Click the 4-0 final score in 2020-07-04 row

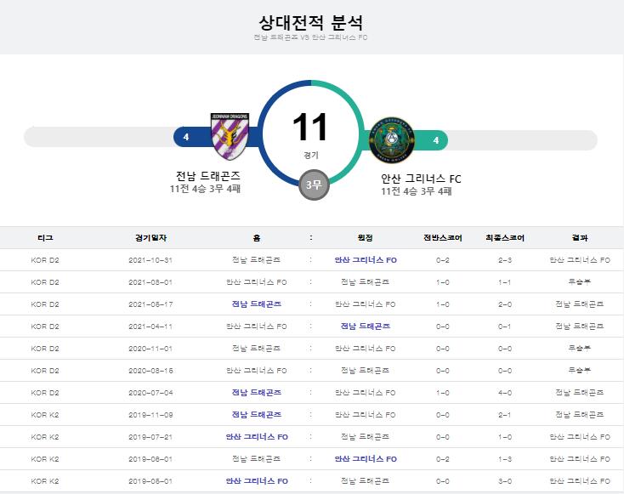point(505,393)
